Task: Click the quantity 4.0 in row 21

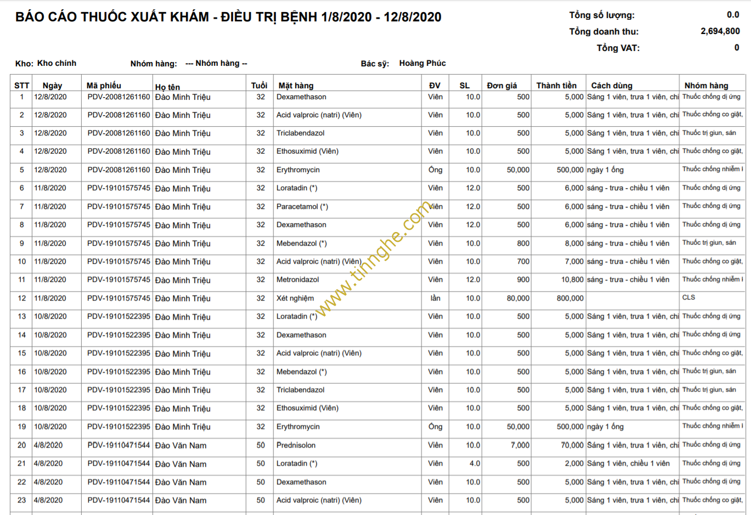Action: click(x=475, y=463)
